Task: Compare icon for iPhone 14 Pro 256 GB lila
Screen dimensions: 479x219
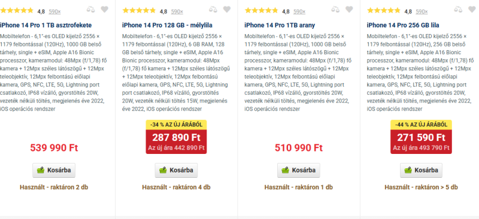Action: pyautogui.click(x=458, y=10)
